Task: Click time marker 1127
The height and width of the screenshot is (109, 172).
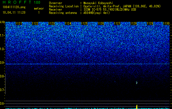Action: [117, 23]
